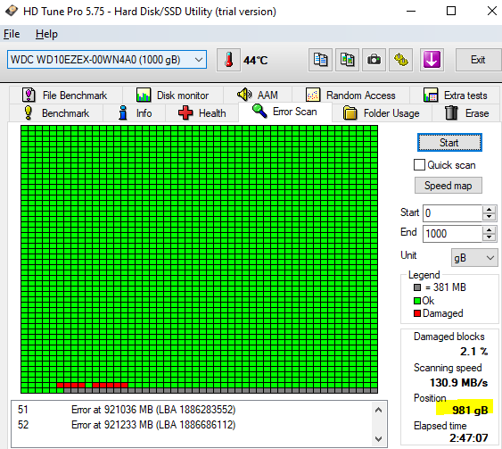The width and height of the screenshot is (502, 449).
Task: Open the Random Access tab
Action: 350,96
